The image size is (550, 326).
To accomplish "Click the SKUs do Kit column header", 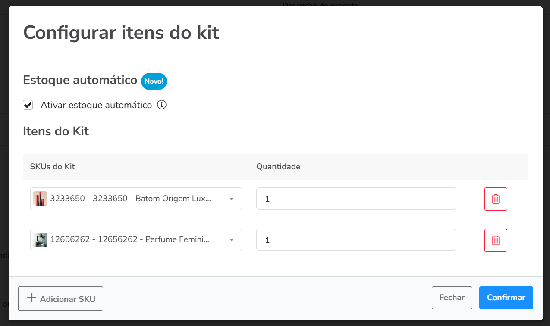I will [52, 167].
